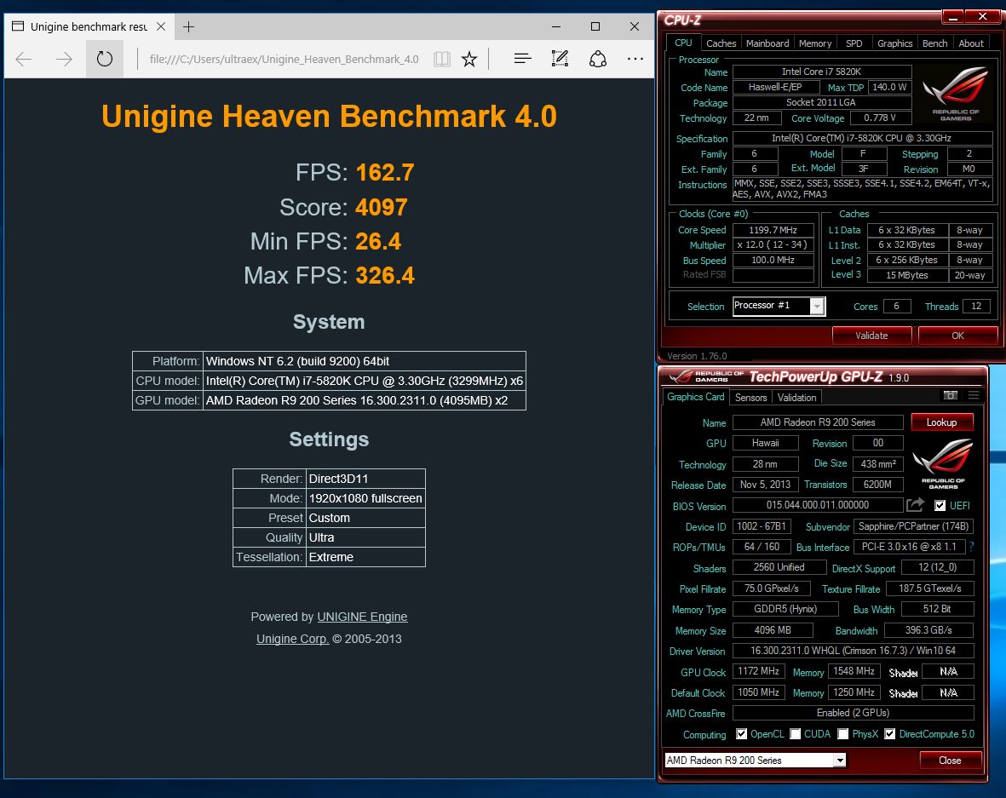Click the Tessellation Extreme setting cell
Screen dimensions: 1006x798
(x=365, y=558)
